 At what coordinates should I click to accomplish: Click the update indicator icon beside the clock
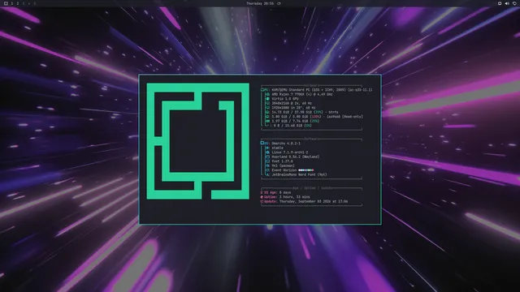click(x=279, y=3)
